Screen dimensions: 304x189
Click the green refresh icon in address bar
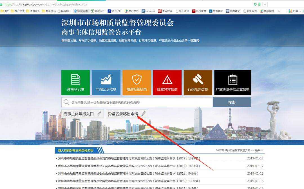255,4
